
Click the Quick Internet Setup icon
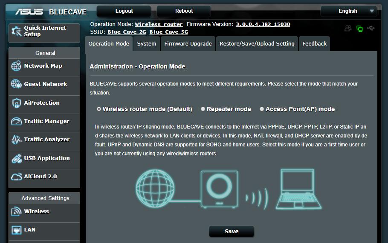[x=17, y=31]
